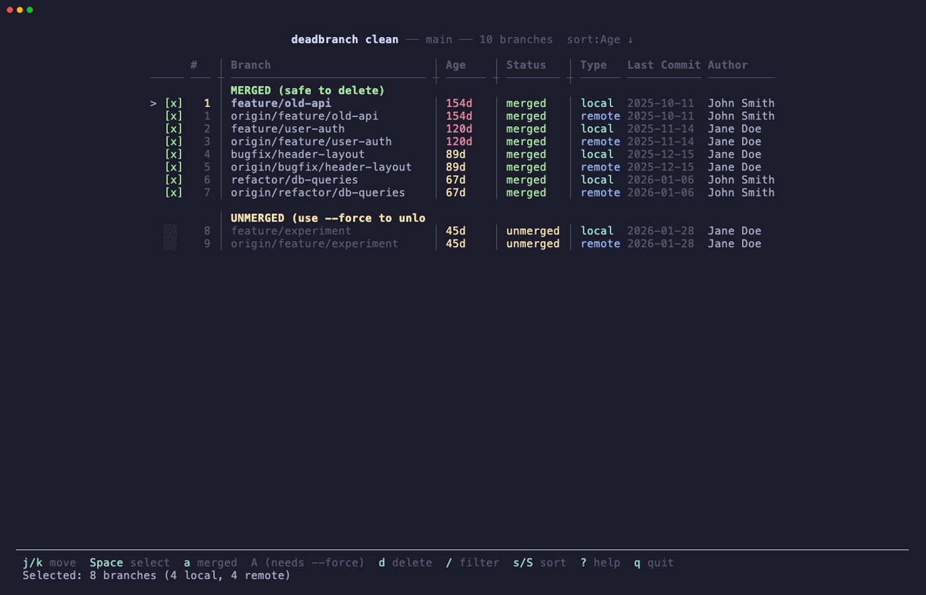Deselect origin/bugfix/header-layout checkbox
Screen dimensions: 926x595
click(x=173, y=167)
